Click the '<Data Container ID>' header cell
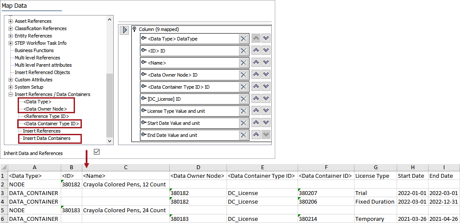The height and width of the screenshot is (223, 460). click(326, 176)
